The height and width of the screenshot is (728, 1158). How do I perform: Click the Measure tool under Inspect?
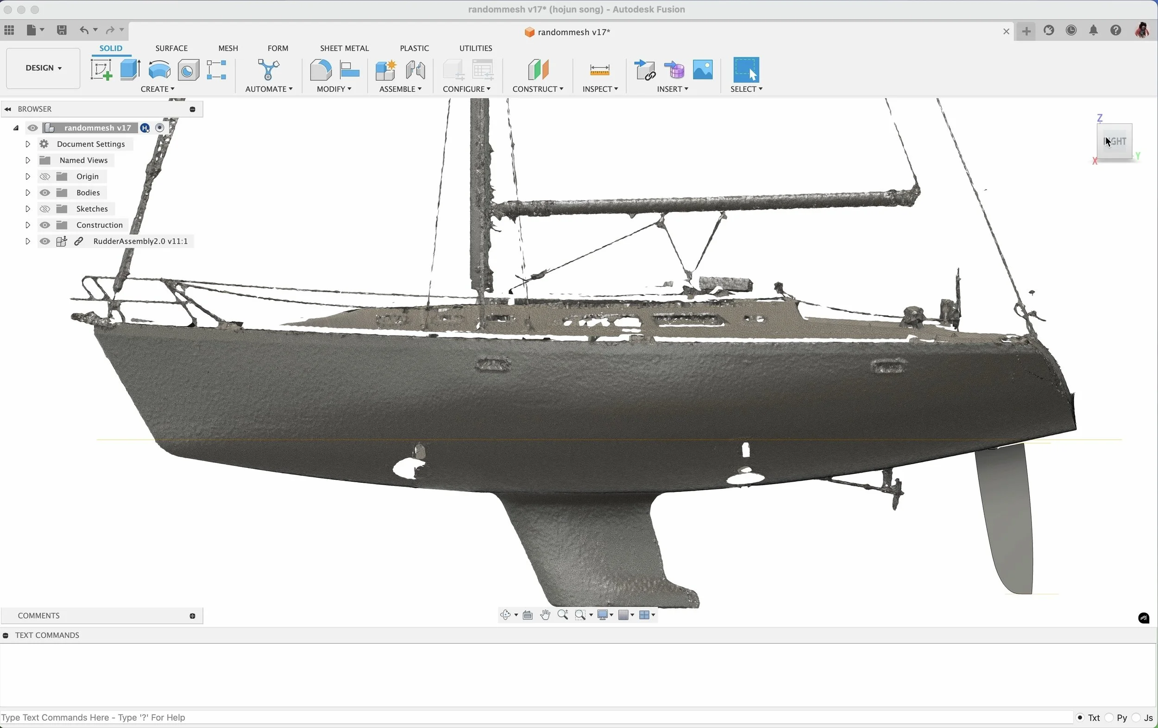click(600, 71)
